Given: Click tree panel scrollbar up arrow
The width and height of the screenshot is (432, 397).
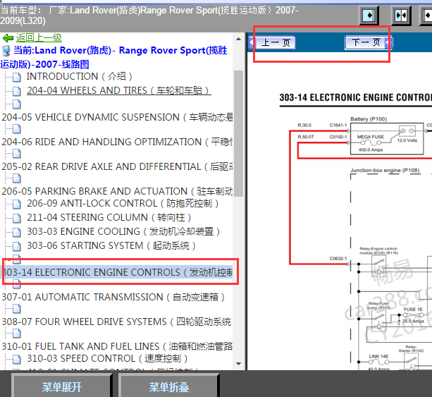Looking at the screenshot, I should coord(239,39).
